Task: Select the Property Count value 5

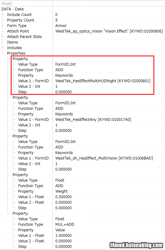Action: [x=57, y=20]
